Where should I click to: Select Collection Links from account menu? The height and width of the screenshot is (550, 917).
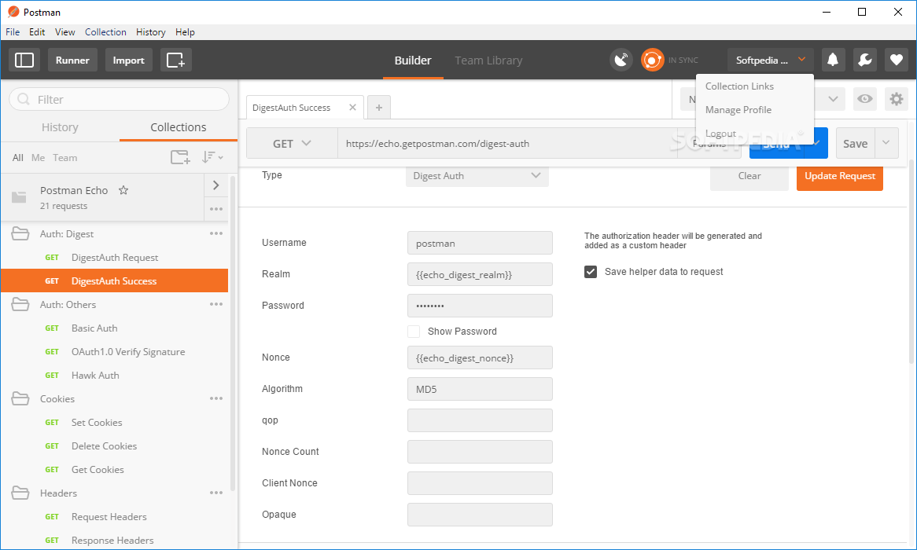[739, 86]
